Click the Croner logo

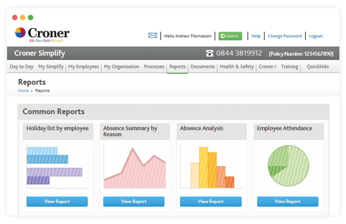point(42,34)
